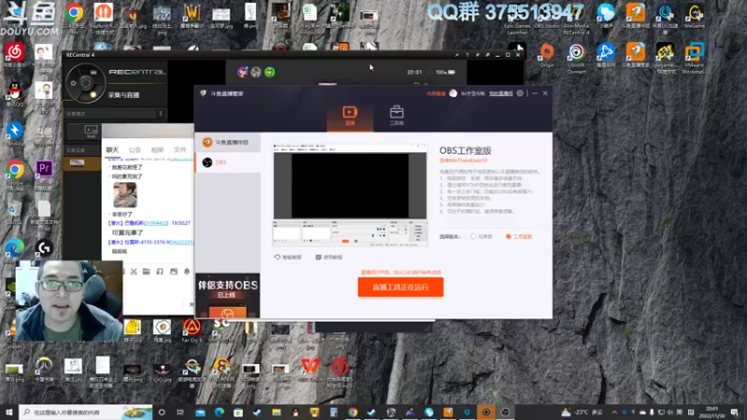Screen dimensions: 747x420
Task: Click the taskbar search box
Action: tap(86, 412)
